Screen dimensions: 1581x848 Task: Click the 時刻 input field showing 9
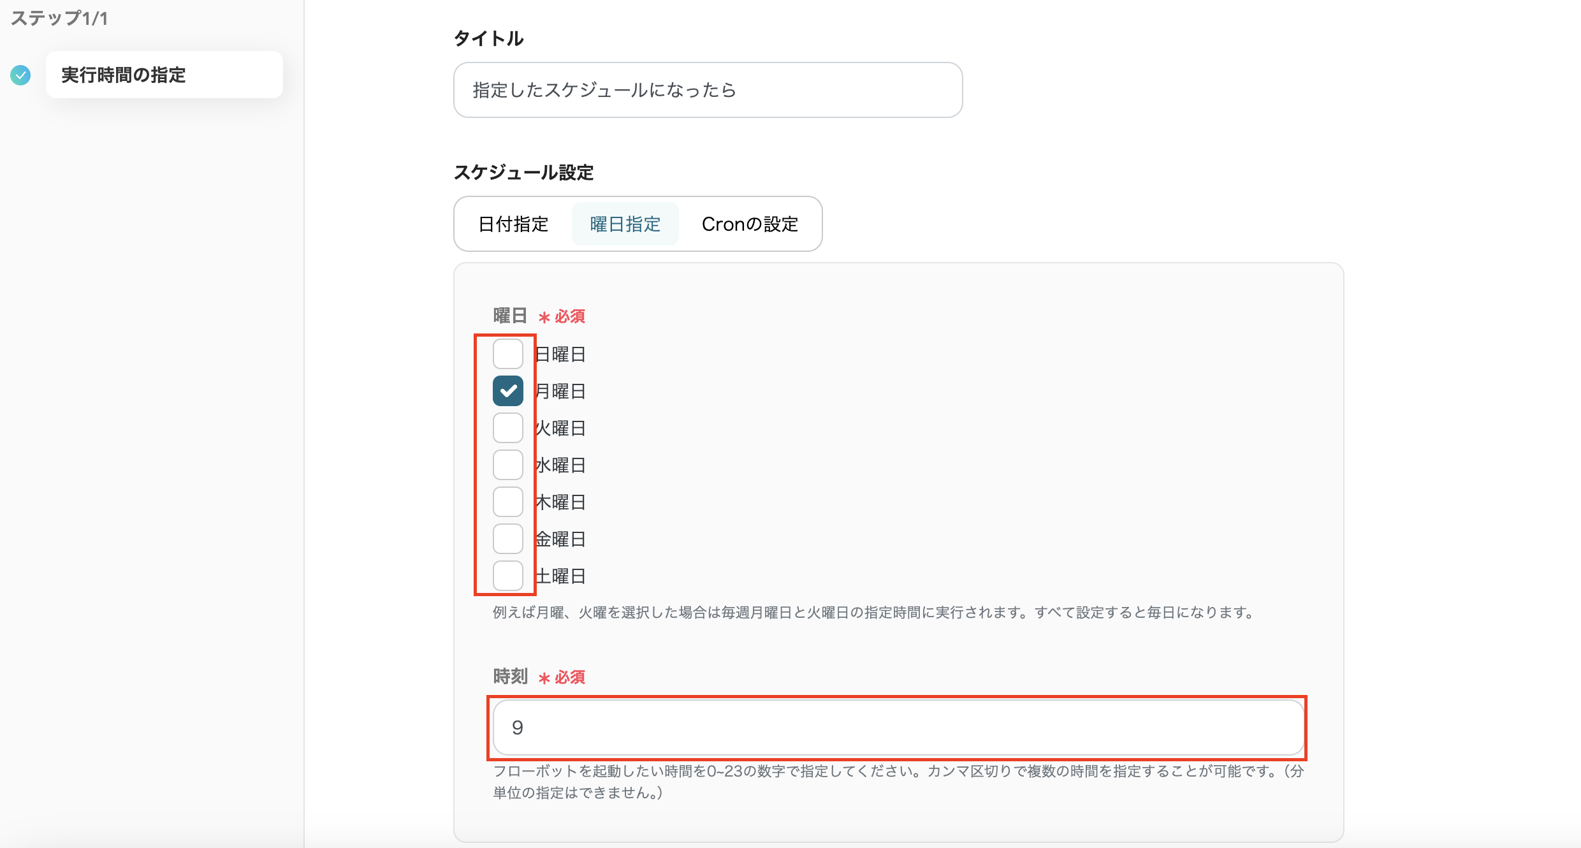tap(898, 727)
